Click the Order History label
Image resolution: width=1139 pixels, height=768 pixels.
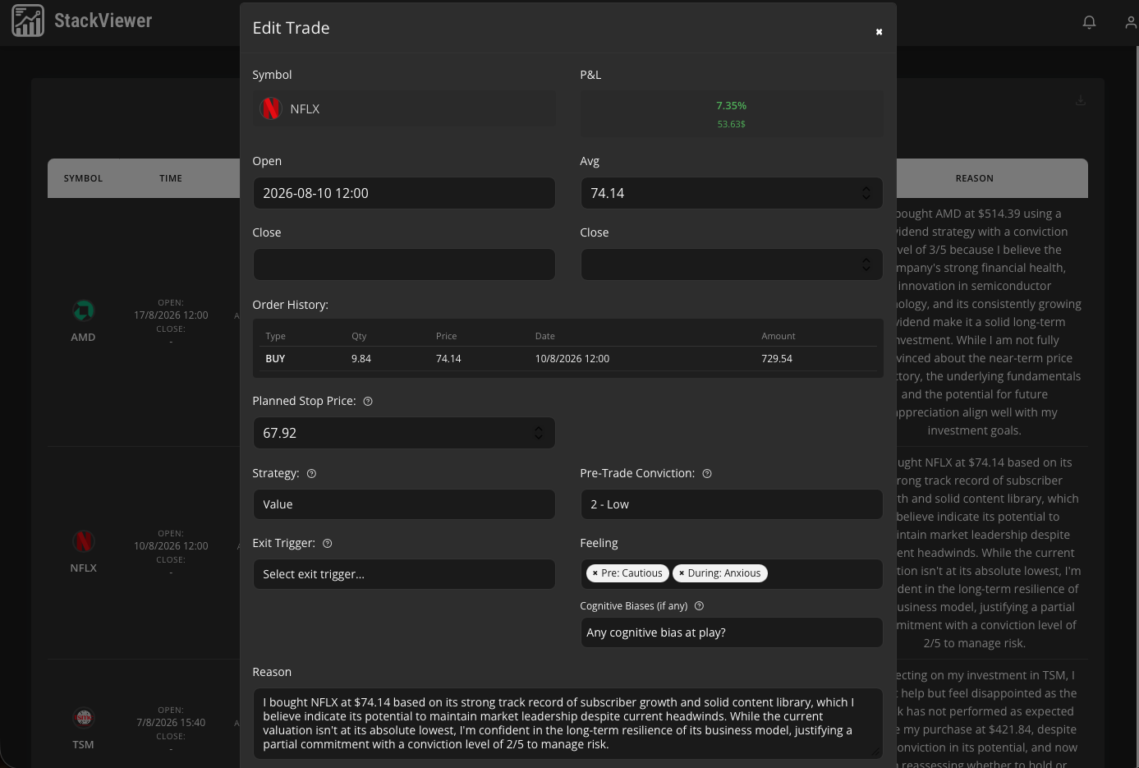tap(290, 305)
